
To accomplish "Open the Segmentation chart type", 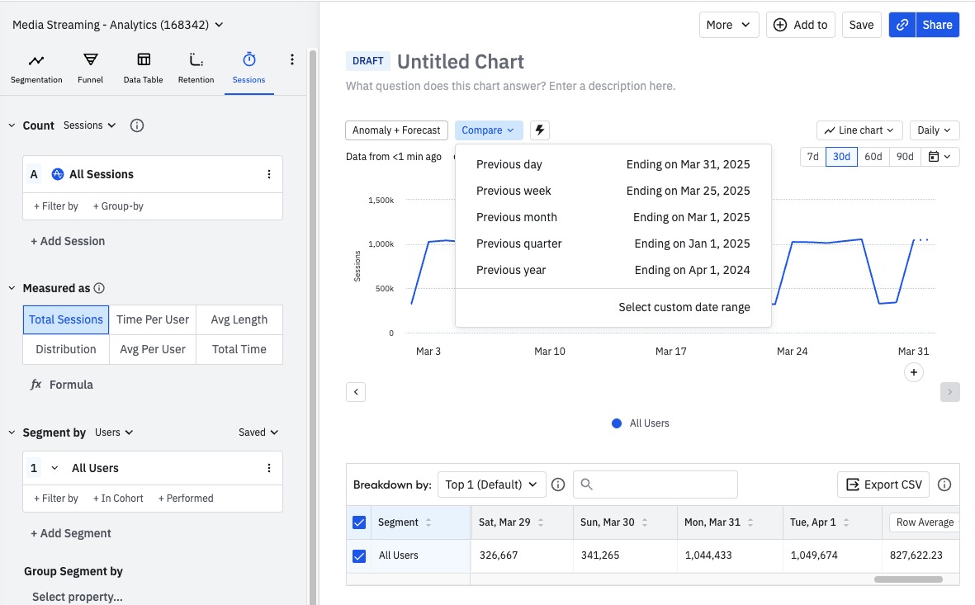I will (36, 69).
